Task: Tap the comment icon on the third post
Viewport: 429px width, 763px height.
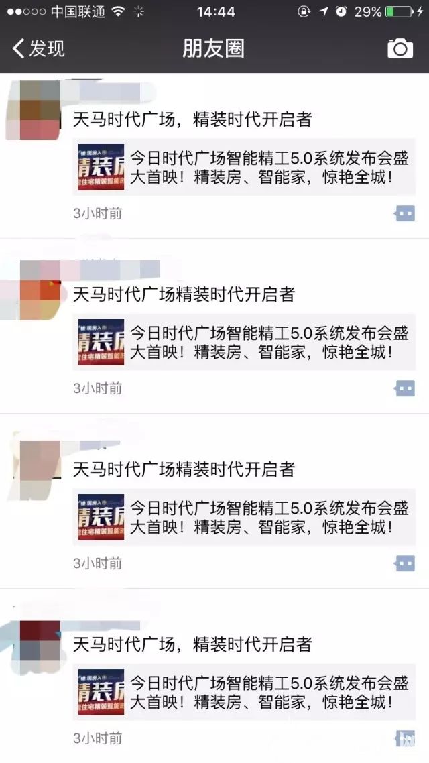Action: tap(405, 563)
